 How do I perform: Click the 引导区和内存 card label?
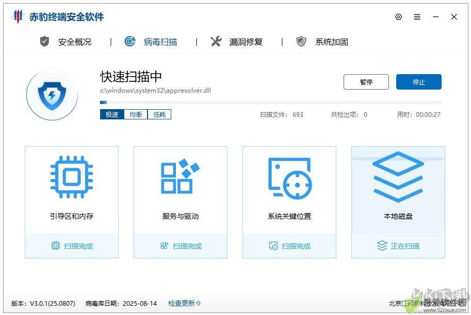coord(72,216)
